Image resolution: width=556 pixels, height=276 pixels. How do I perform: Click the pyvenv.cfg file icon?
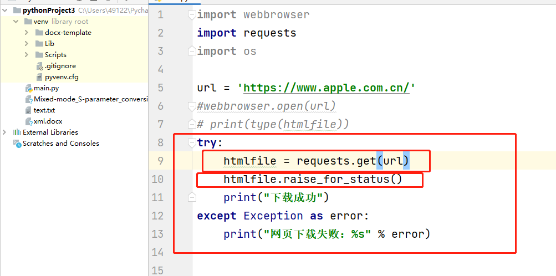(40, 77)
